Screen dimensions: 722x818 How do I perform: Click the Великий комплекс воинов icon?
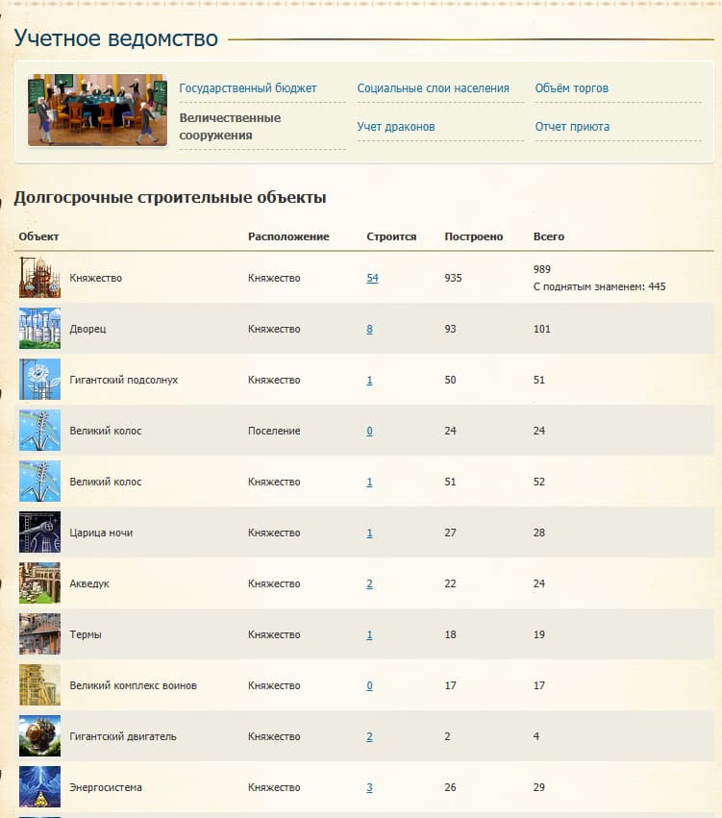[39, 685]
